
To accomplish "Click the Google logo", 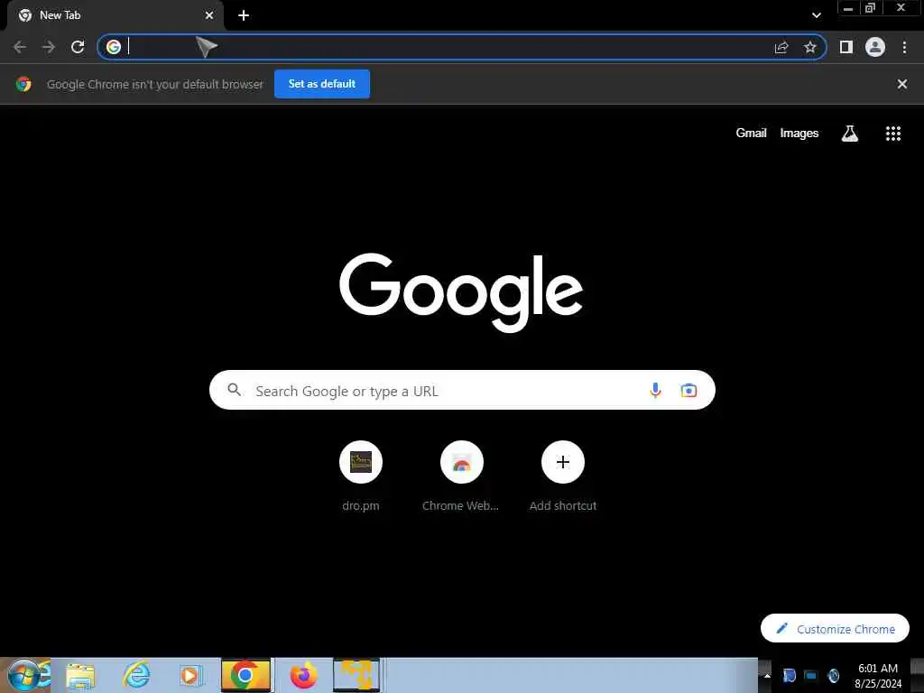I will 461,292.
